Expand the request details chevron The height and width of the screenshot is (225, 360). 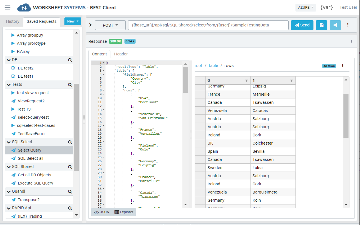tap(90, 25)
